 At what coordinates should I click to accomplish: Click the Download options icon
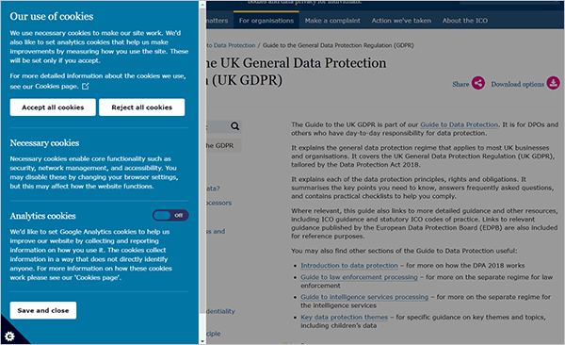(553, 83)
